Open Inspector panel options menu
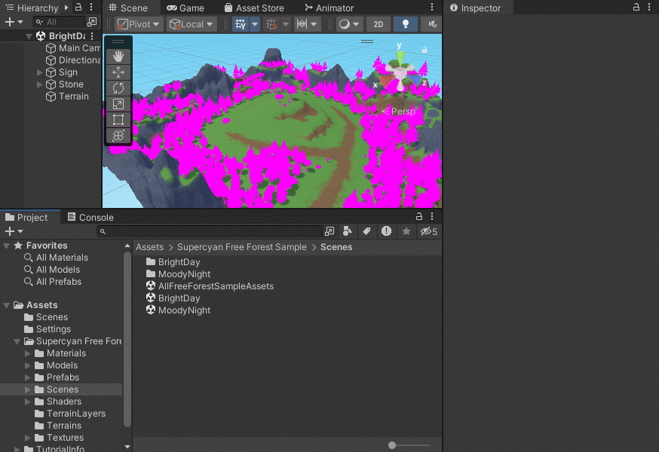659x452 pixels. (649, 7)
